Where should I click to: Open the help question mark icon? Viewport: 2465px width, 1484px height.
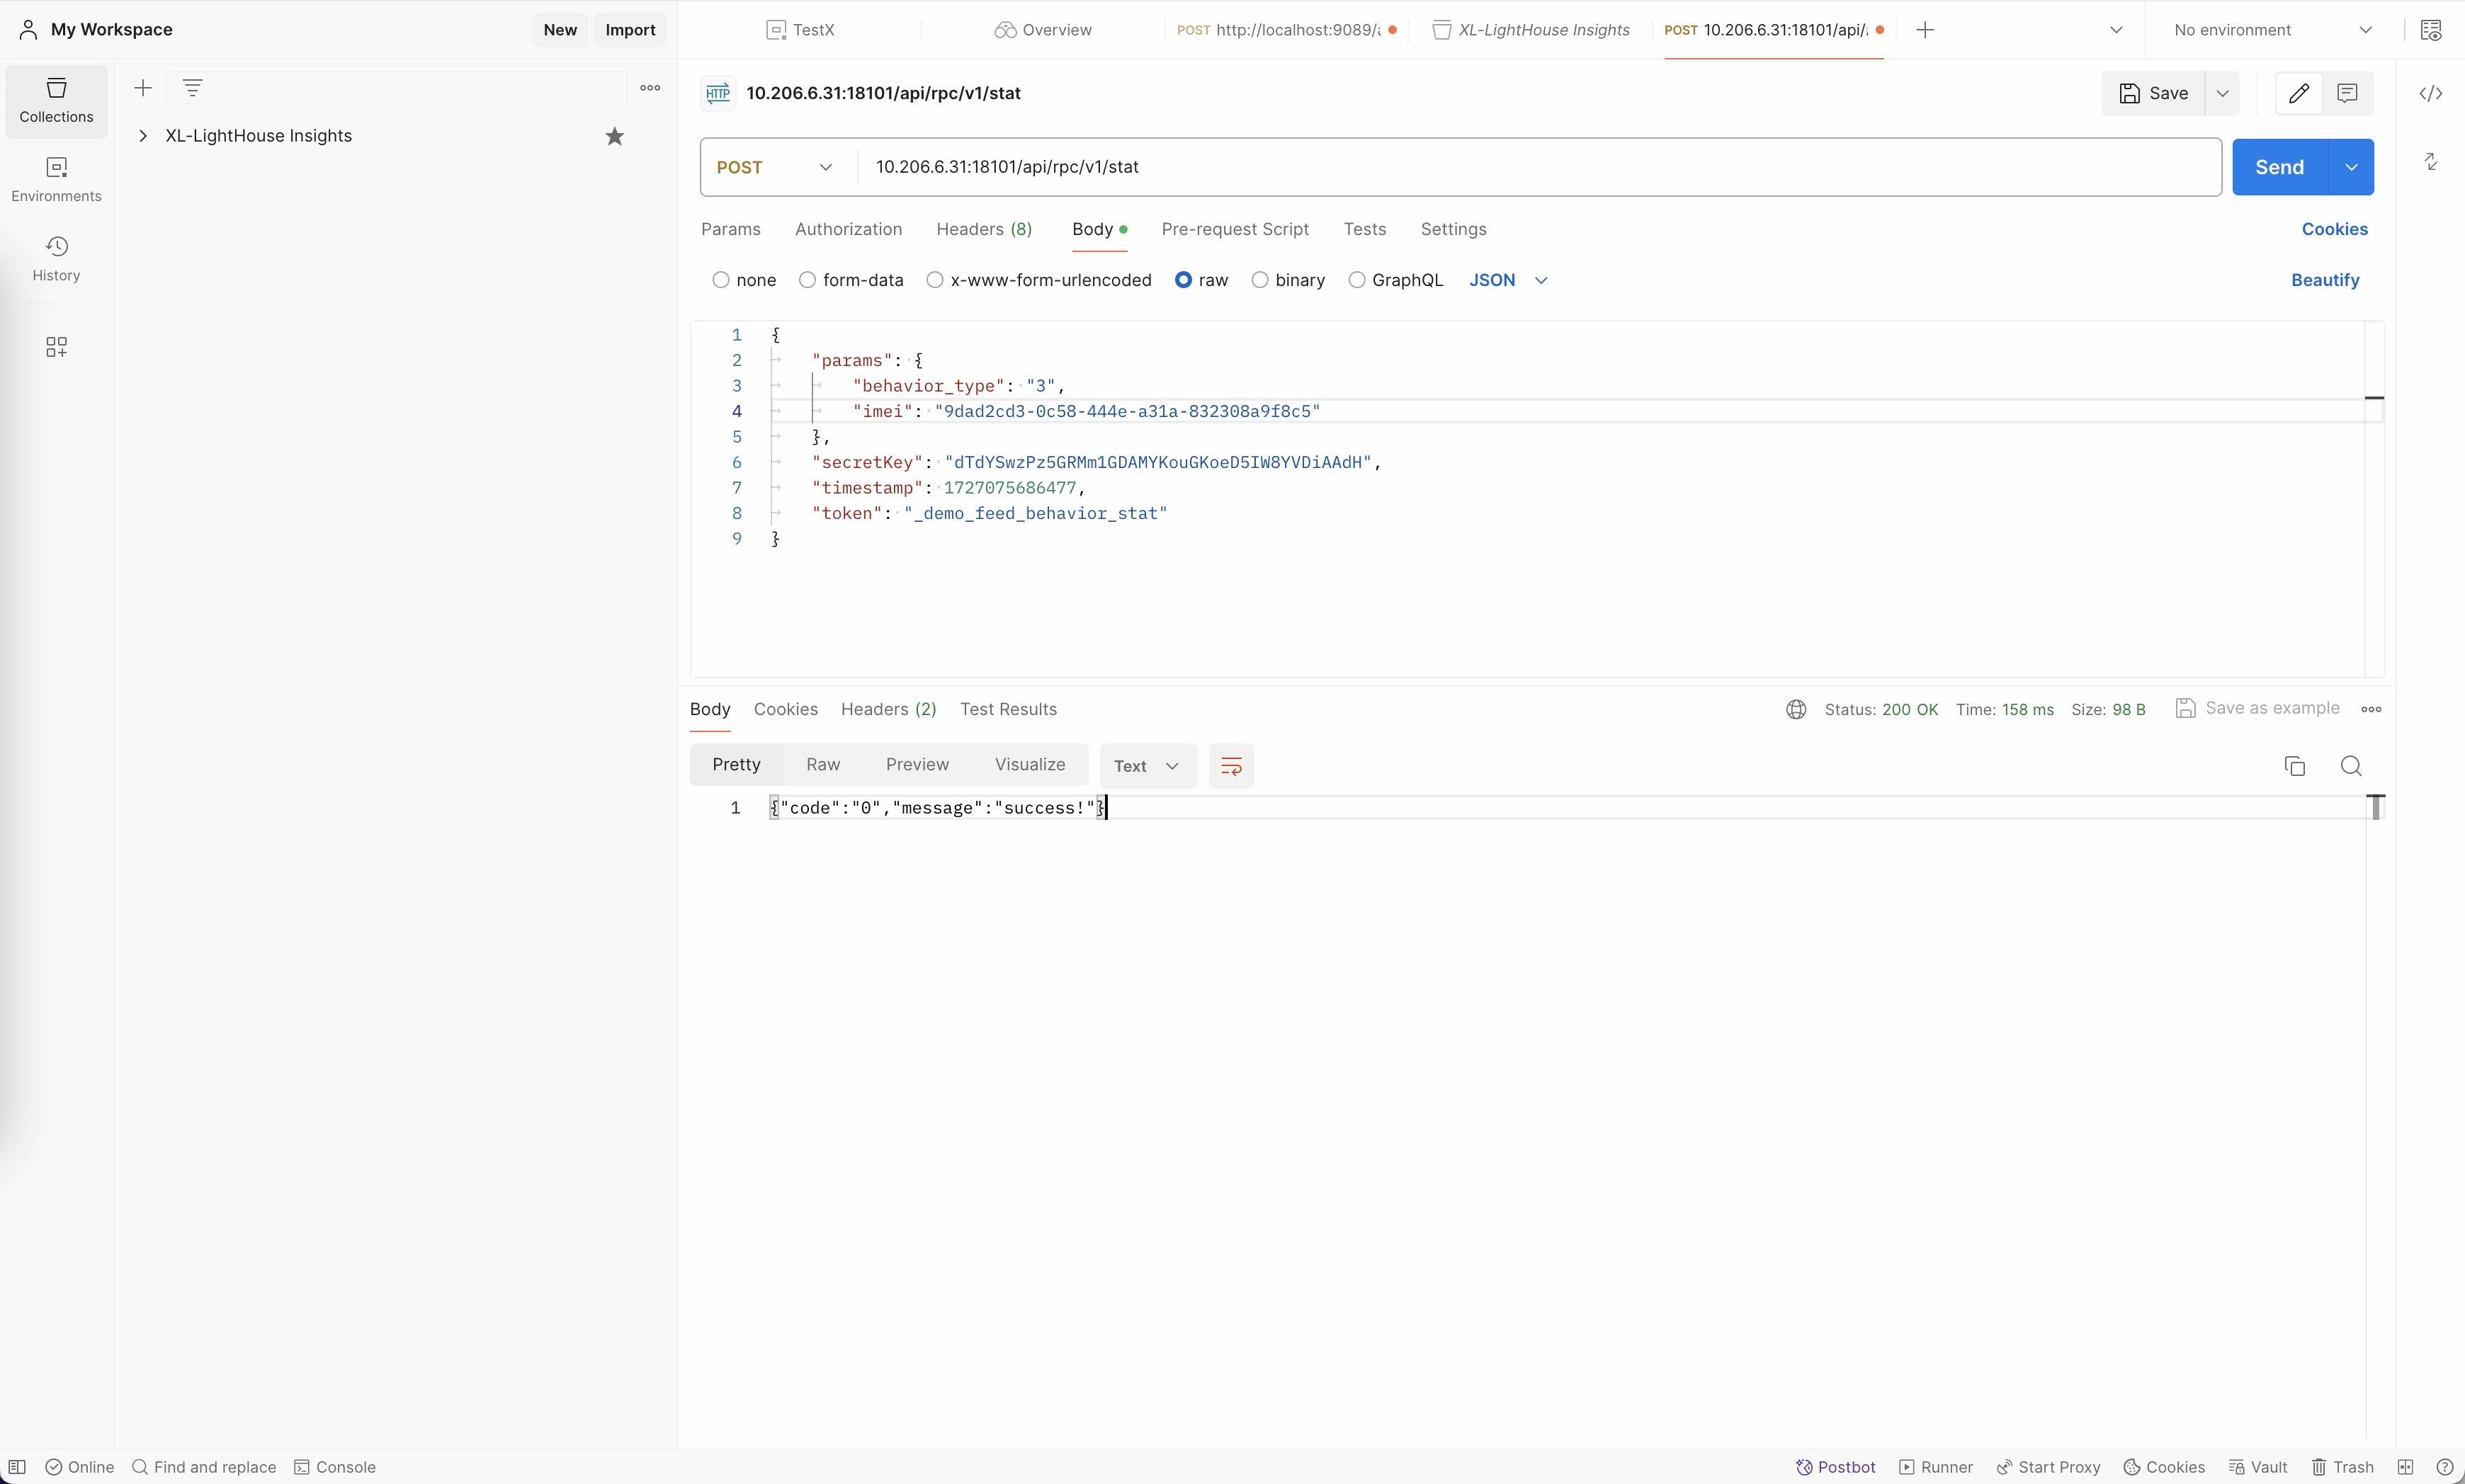pyautogui.click(x=2444, y=1467)
